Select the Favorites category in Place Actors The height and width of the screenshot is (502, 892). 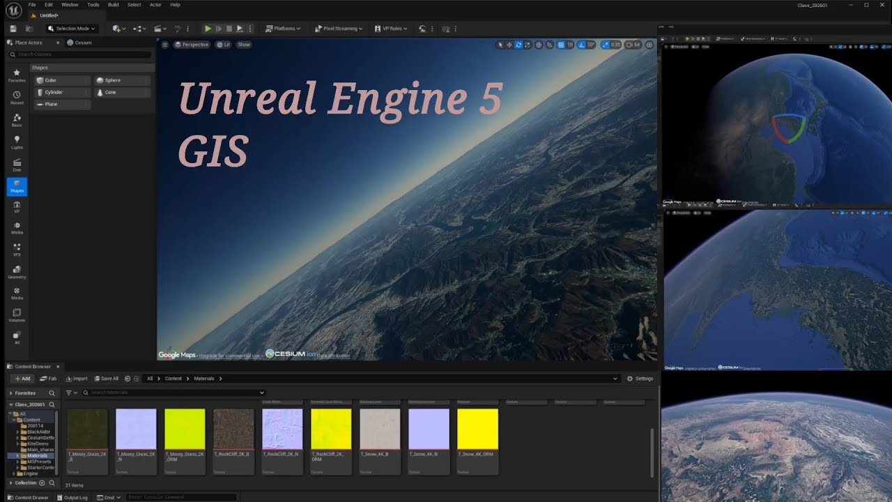pyautogui.click(x=17, y=75)
